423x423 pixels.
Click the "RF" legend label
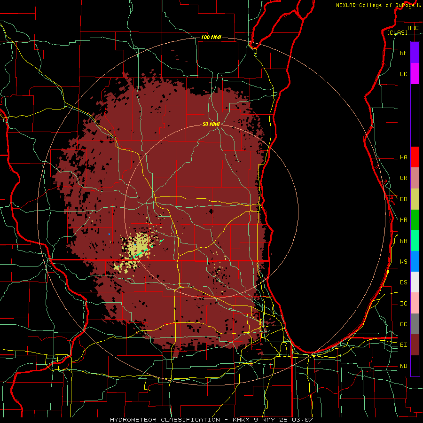click(x=403, y=53)
